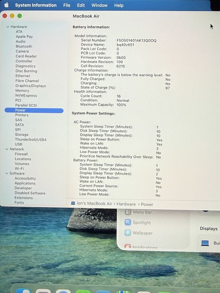
Task: Click the Condition value Normal
Action: [x=123, y=100]
